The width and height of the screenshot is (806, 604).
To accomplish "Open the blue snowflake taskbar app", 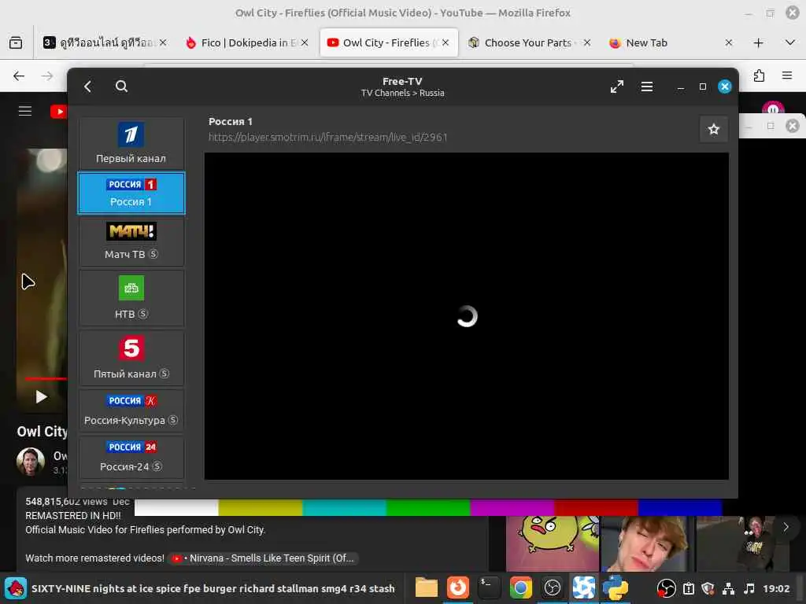I will pyautogui.click(x=583, y=588).
